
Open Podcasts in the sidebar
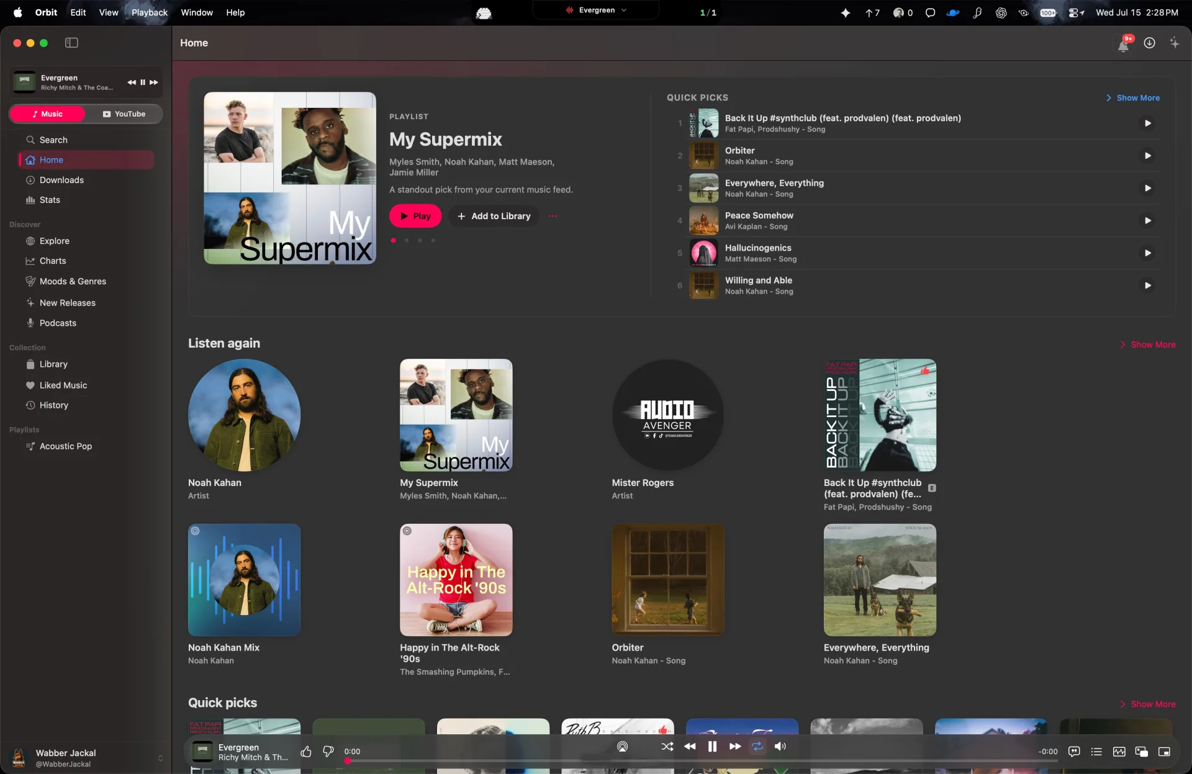(x=86, y=323)
